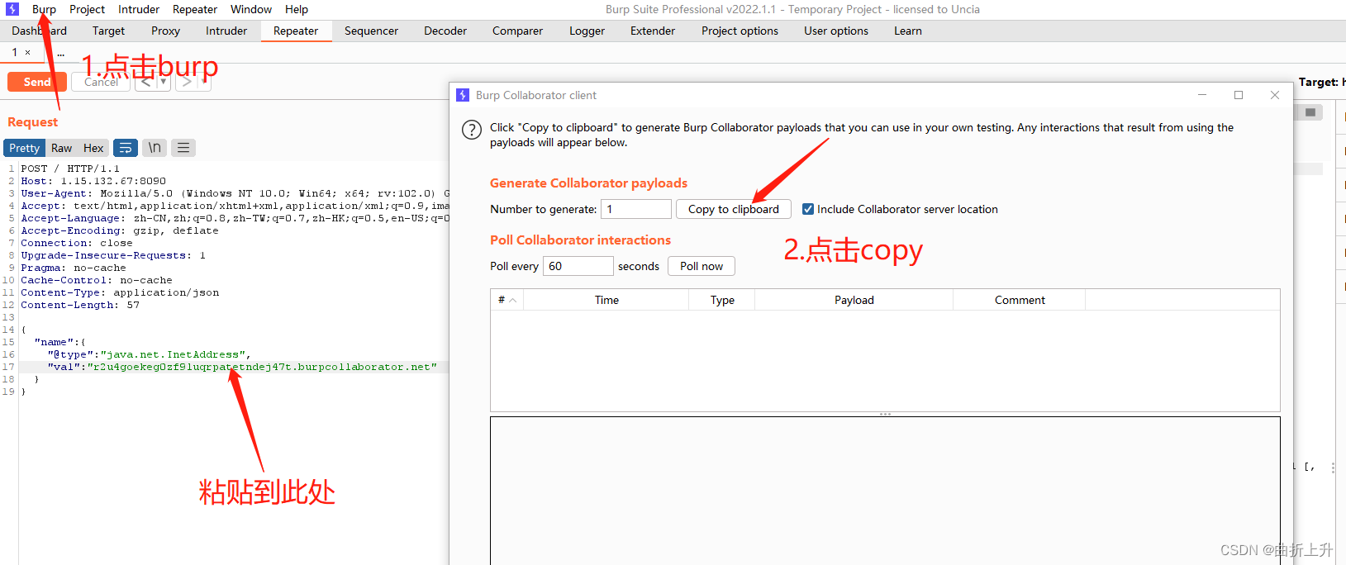Click the Burp Collaborator client window logo icon
Screen dimensions: 1346x565
pyautogui.click(x=463, y=95)
